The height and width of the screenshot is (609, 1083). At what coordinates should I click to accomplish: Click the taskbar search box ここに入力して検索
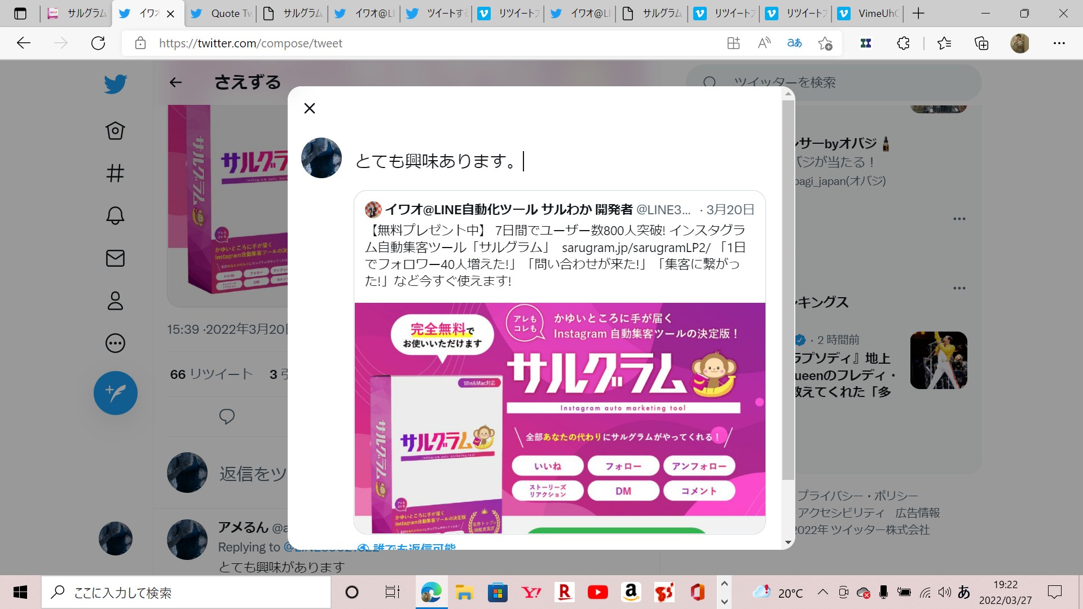point(186,593)
